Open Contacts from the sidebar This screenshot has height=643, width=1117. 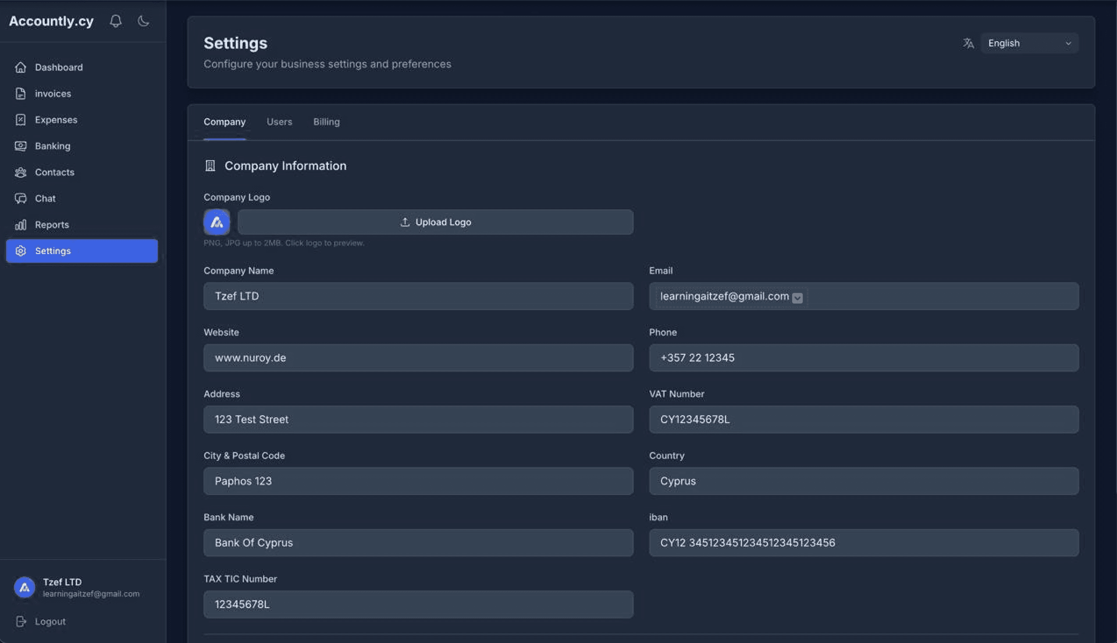pos(54,172)
